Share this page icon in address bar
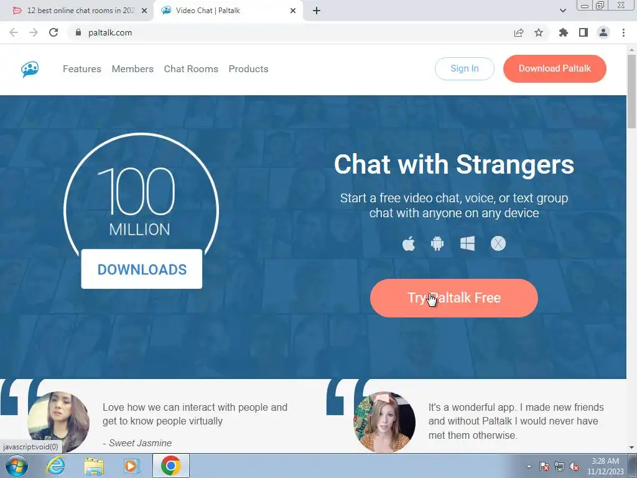The width and height of the screenshot is (637, 478). pyautogui.click(x=519, y=32)
